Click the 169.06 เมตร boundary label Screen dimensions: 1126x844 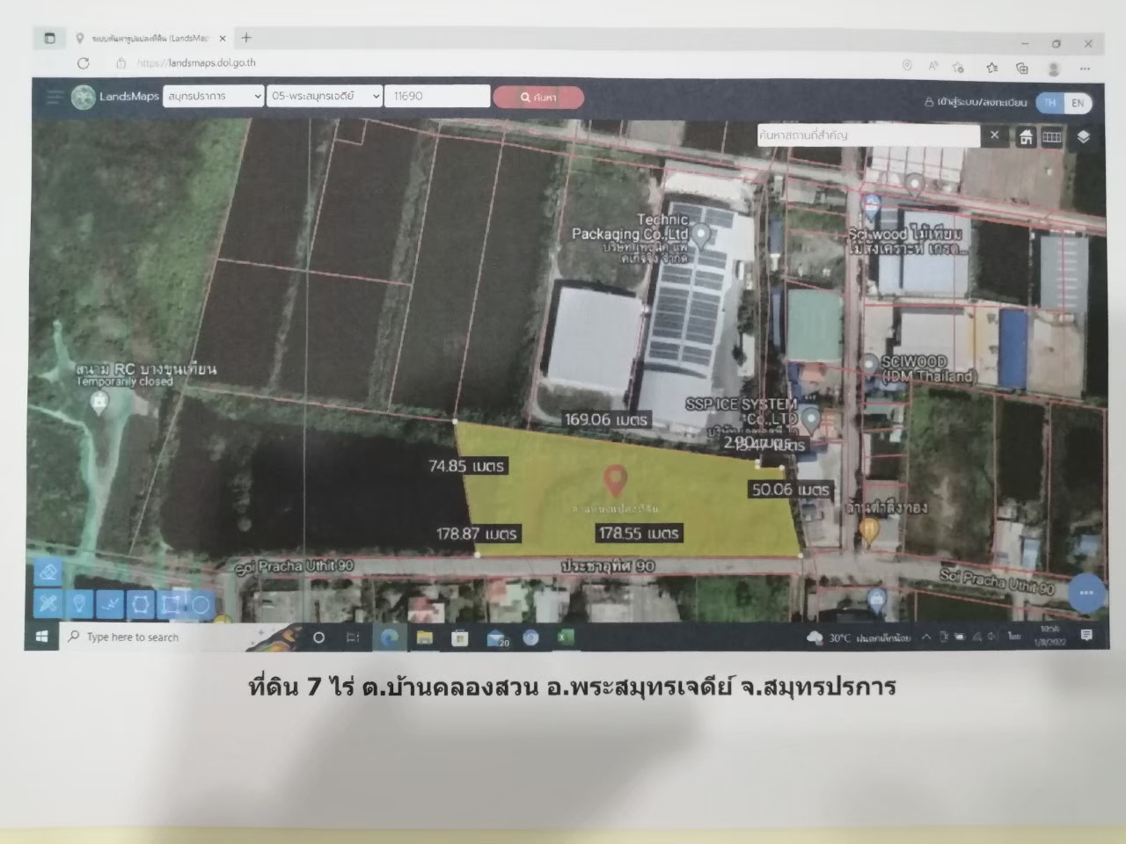coord(606,419)
